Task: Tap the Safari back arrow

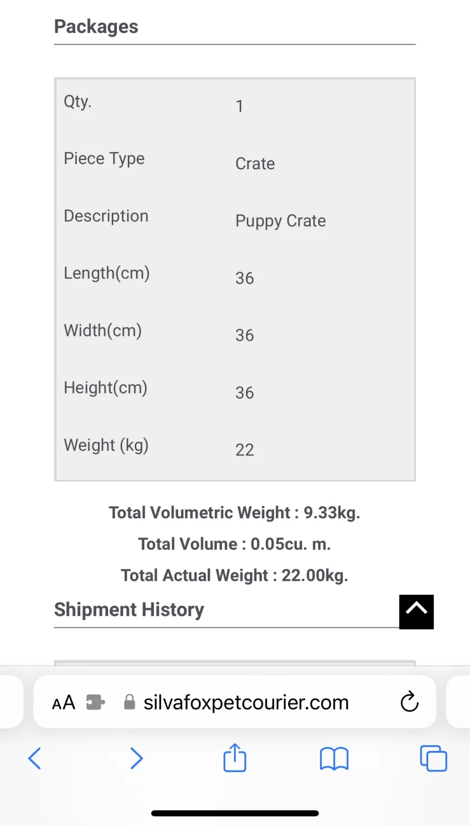Action: coord(34,758)
